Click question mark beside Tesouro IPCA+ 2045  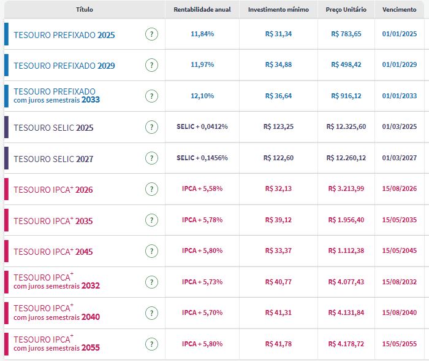click(x=151, y=251)
